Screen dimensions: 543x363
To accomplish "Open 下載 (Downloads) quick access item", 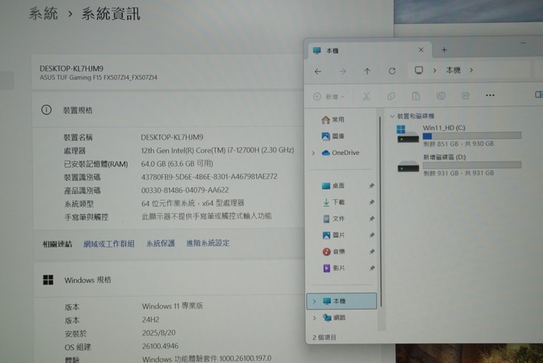I will (x=333, y=202).
